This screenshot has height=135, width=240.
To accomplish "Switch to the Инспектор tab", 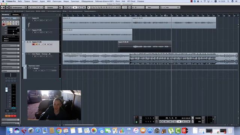I will click(x=6, y=15).
